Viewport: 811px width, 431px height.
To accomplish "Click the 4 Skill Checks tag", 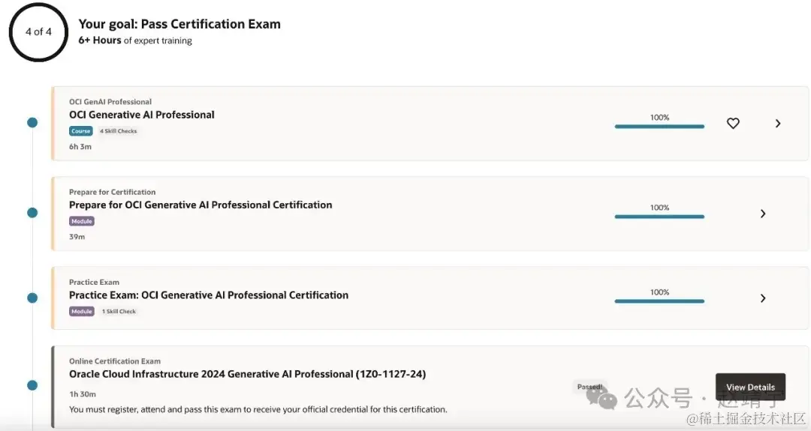I will (x=119, y=131).
